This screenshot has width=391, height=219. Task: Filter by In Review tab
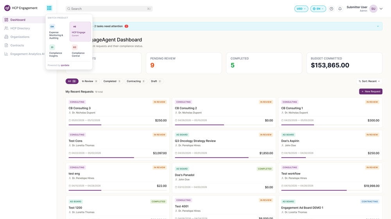tap(90, 81)
